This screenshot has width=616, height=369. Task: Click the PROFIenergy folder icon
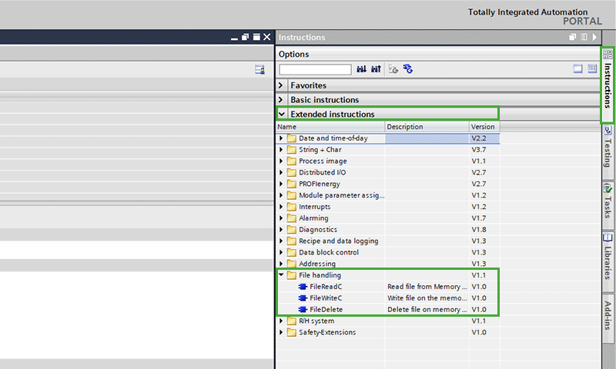292,184
